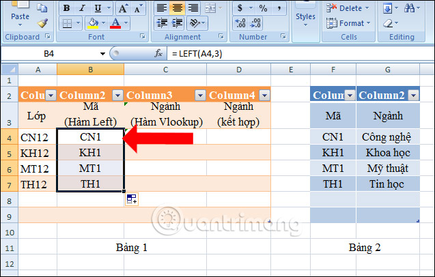Decrease decimal places
Image resolution: width=435 pixels, height=277 pixels.
point(255,23)
